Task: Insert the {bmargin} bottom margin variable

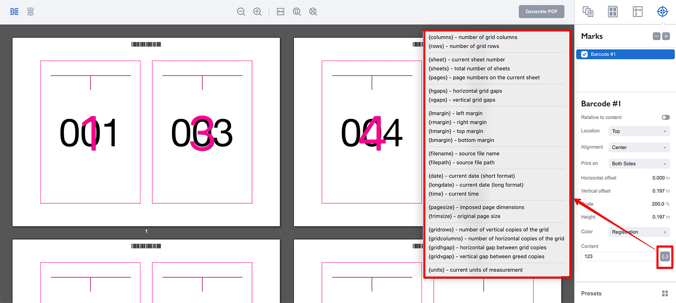Action: click(x=461, y=140)
